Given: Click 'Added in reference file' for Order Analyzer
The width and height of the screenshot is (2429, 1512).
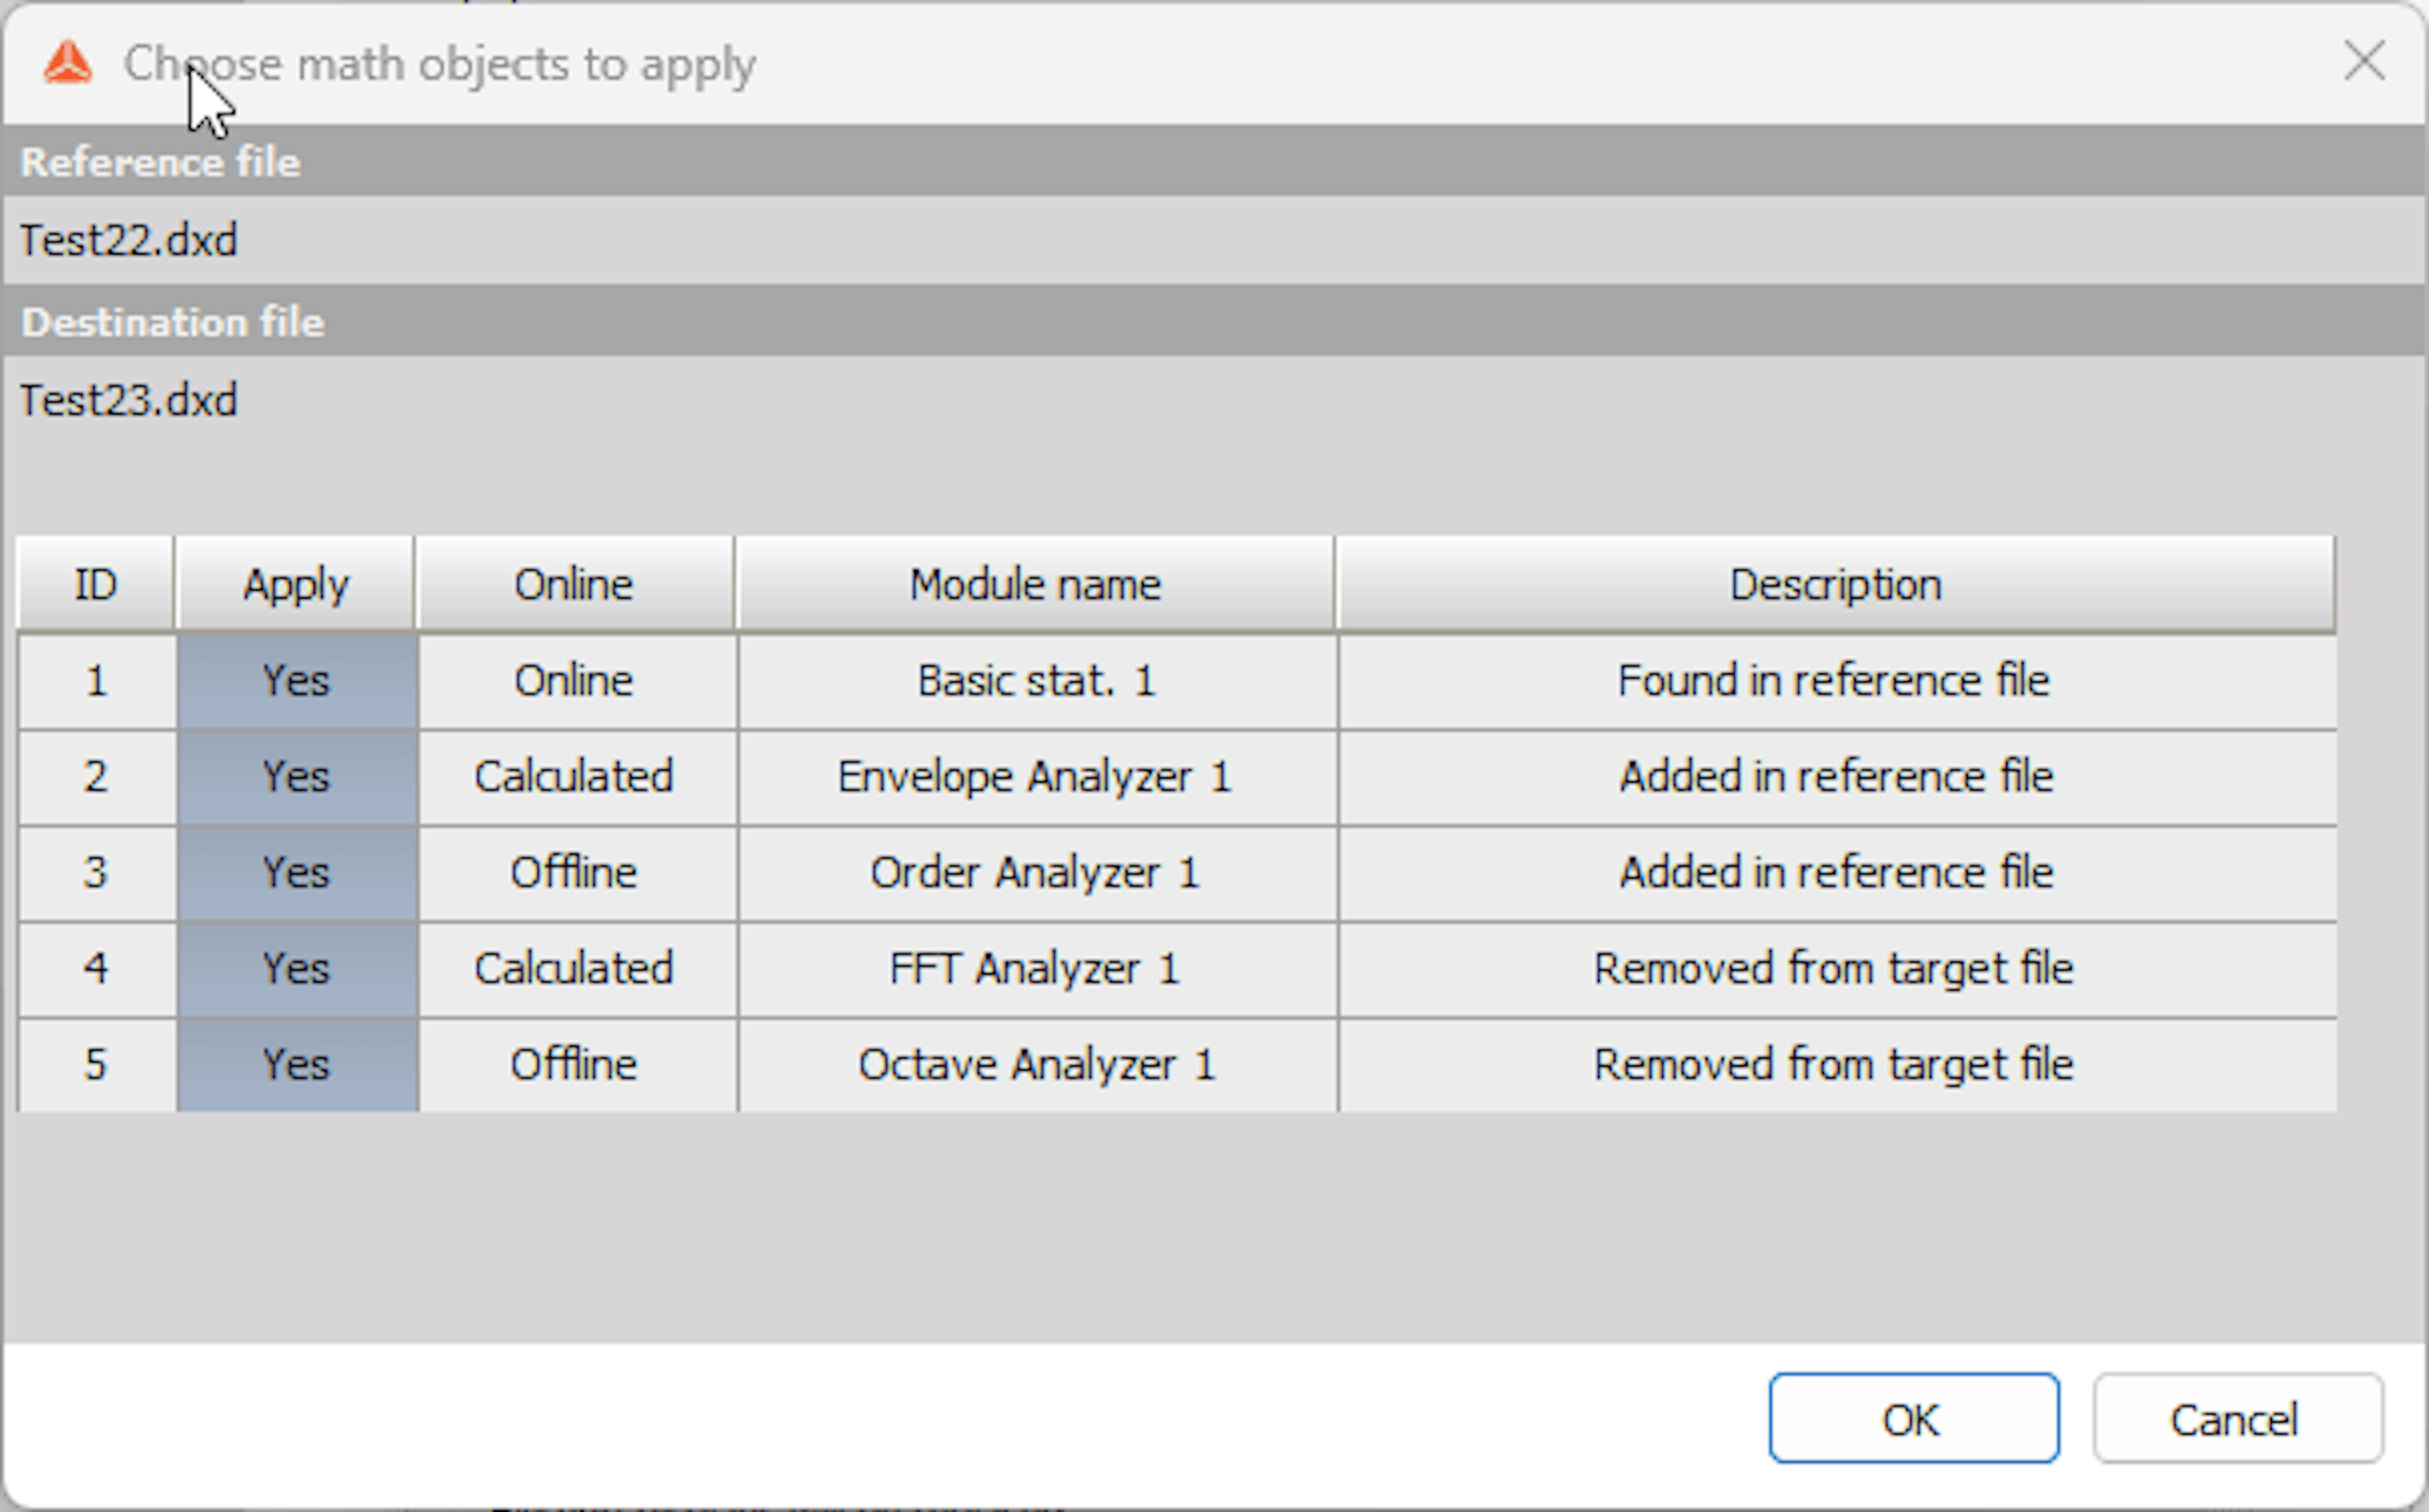Looking at the screenshot, I should 1838,874.
